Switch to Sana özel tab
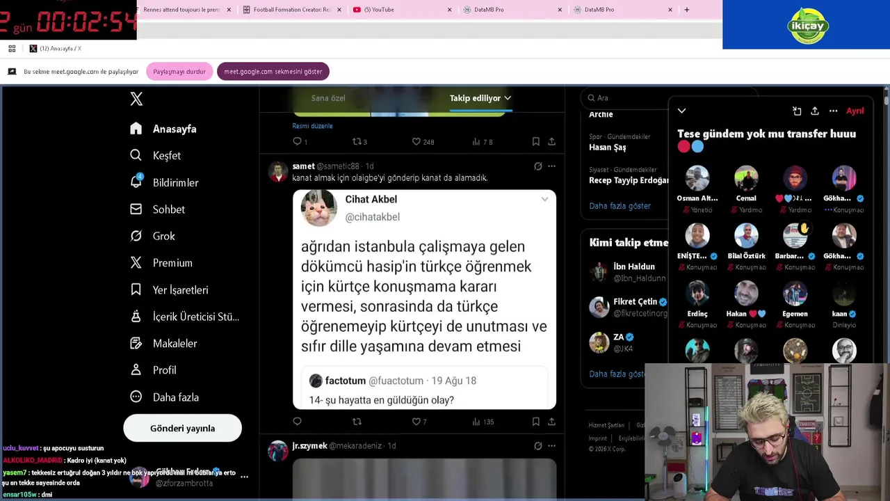The image size is (890, 501). [x=328, y=98]
